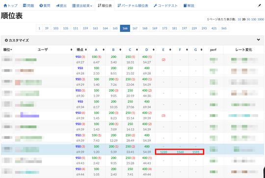Show 10 rows per page
Viewport: 265px width, 178px height.
pos(239,20)
